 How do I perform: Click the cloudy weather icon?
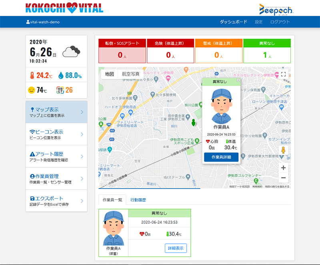click(x=71, y=52)
